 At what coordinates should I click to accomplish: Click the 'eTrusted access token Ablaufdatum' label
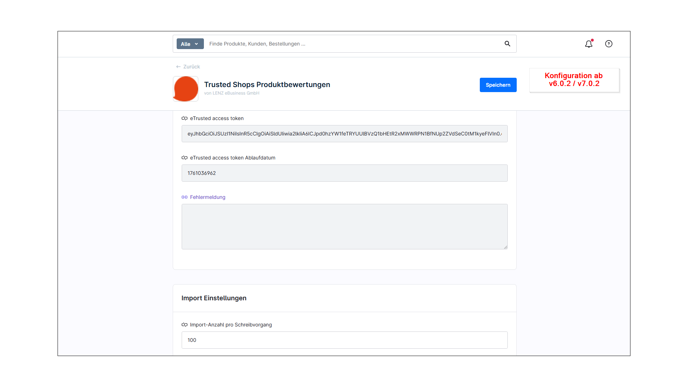coord(233,158)
